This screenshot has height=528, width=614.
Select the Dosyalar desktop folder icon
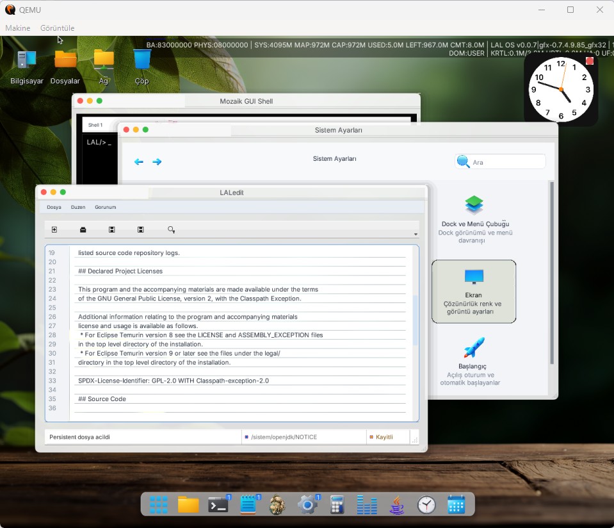65,67
